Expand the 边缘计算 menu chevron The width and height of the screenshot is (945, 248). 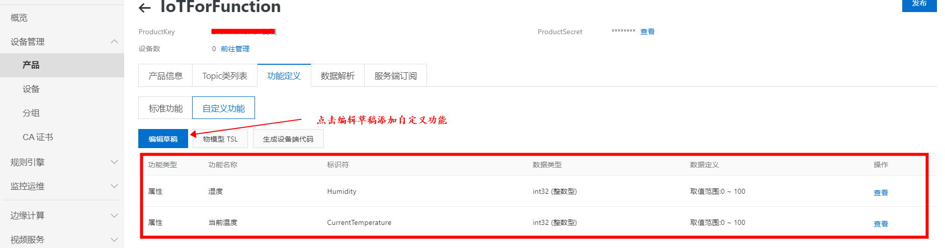pos(114,215)
